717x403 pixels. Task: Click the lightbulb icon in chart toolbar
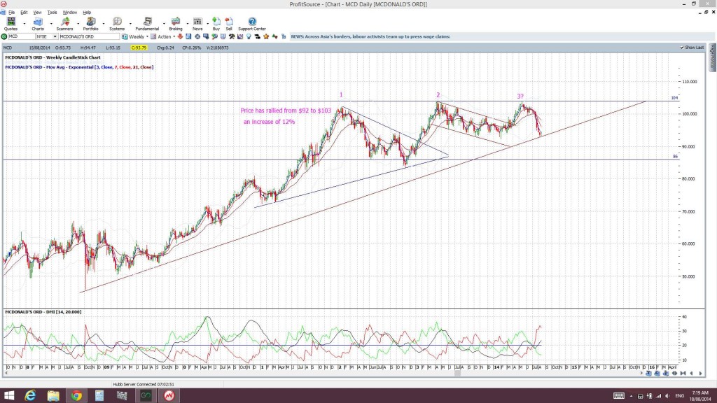pyautogui.click(x=249, y=36)
